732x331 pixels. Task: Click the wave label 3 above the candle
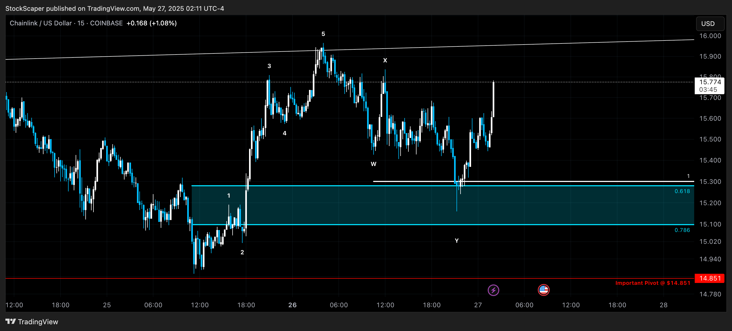point(269,66)
